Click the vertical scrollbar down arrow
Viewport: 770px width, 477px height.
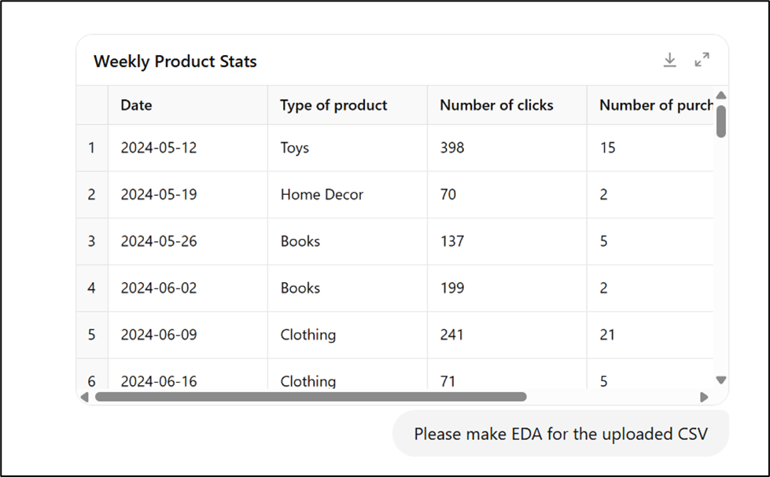[x=721, y=380]
